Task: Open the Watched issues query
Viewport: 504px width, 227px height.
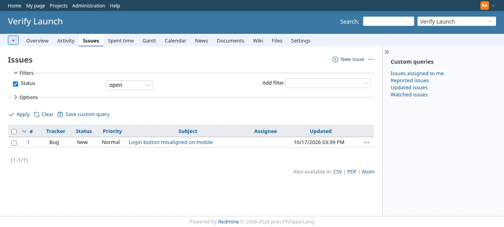Action: click(x=409, y=94)
